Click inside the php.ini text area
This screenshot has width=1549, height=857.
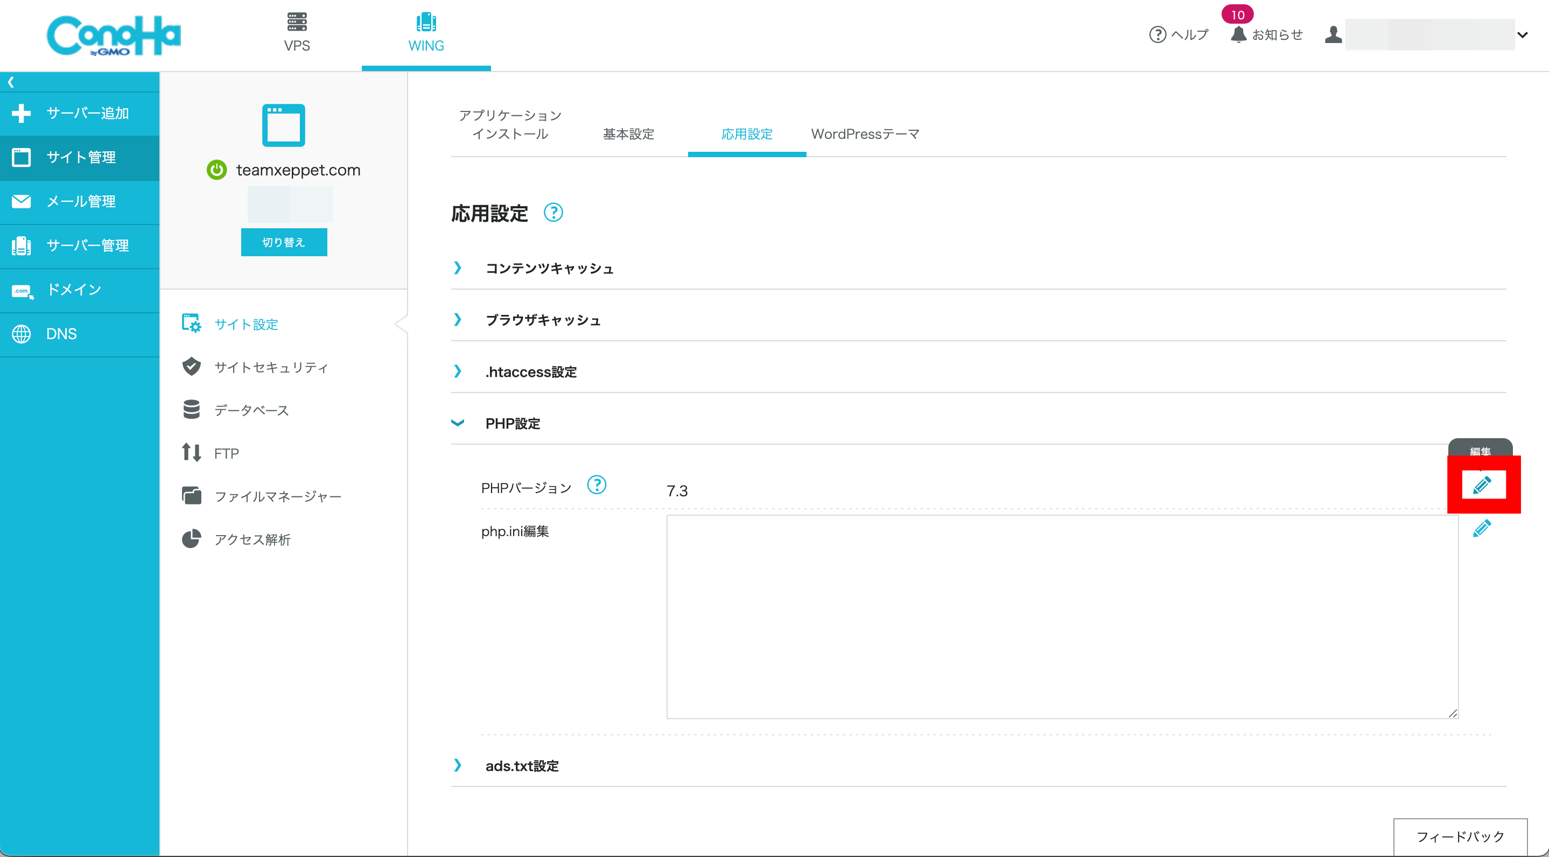pyautogui.click(x=1061, y=616)
